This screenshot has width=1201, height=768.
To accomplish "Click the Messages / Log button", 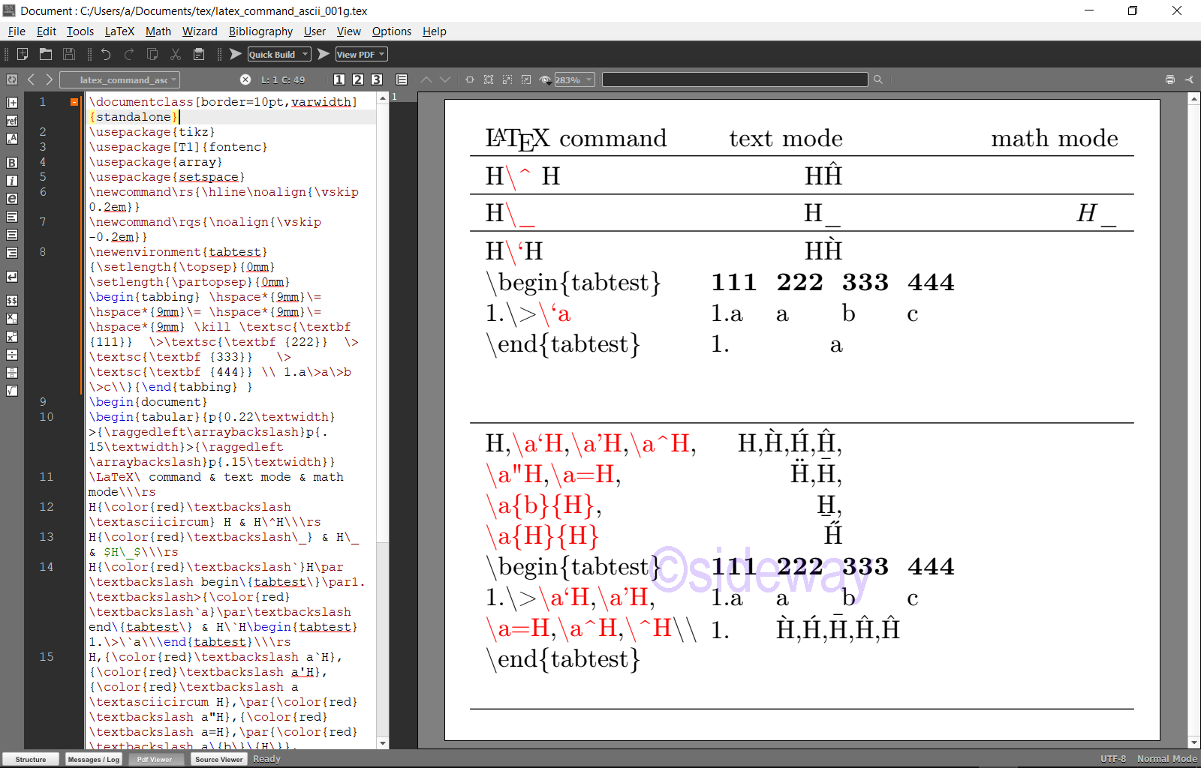I will pos(93,759).
